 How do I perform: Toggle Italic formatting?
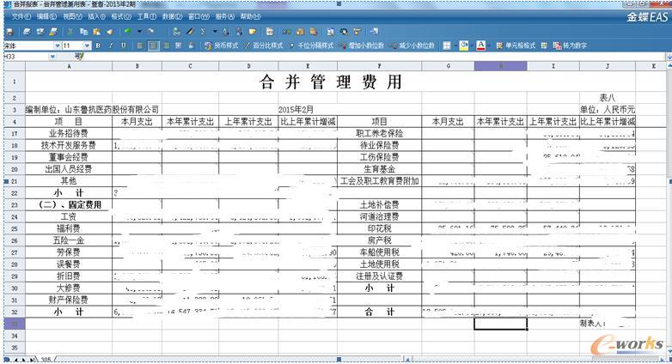coord(111,45)
